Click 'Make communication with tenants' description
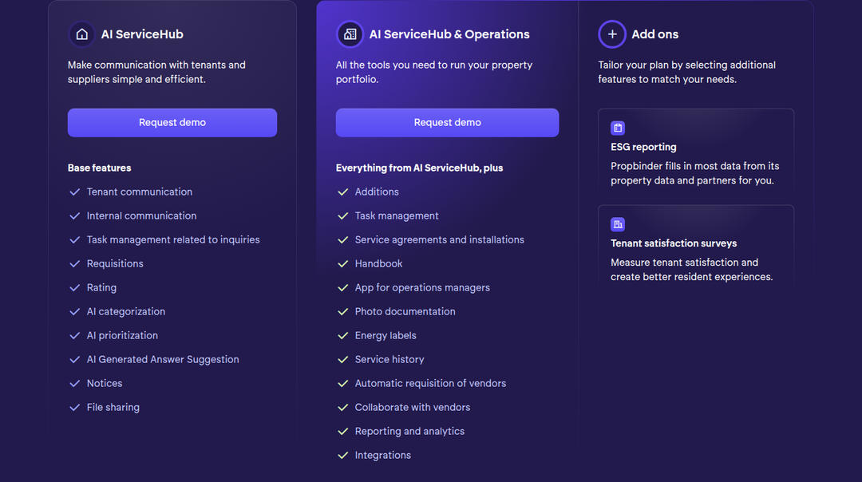The image size is (862, 482). point(156,72)
